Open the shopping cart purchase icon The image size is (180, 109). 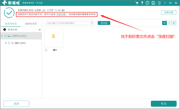coord(137,3)
